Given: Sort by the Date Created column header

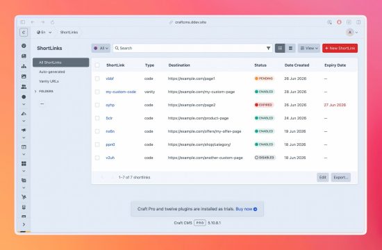Looking at the screenshot, I should pos(297,65).
